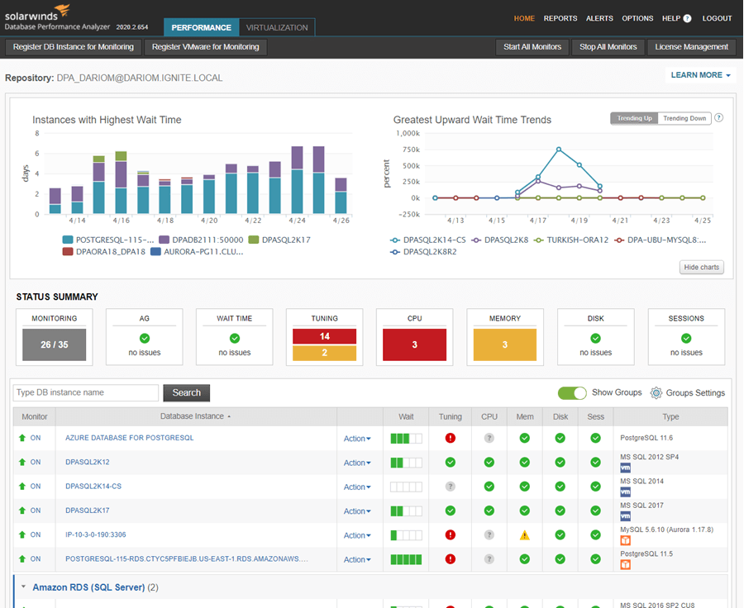
Task: Click the Amazon icon under PostgreSQL 11.5
Action: click(x=626, y=565)
